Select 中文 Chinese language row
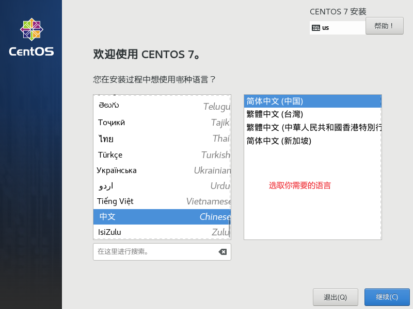This screenshot has height=309, width=413. tap(162, 217)
